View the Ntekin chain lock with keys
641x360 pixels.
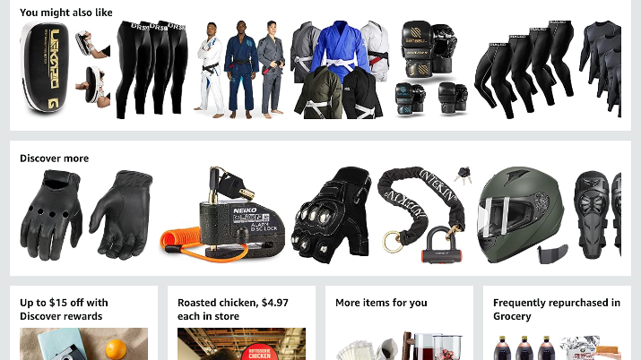pos(424,215)
